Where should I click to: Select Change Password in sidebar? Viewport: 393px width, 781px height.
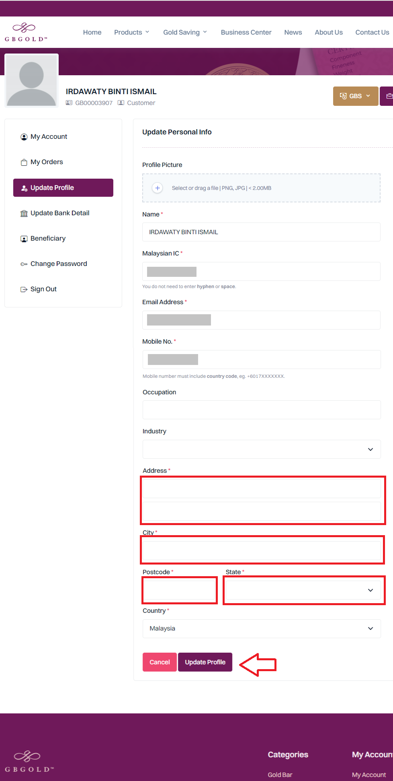click(x=59, y=264)
